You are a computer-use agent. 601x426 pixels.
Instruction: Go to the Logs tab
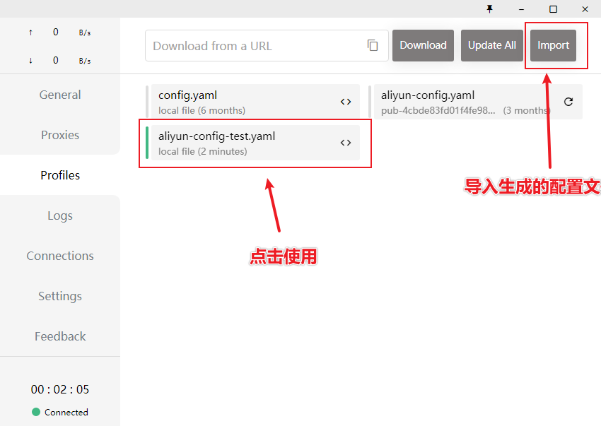click(x=60, y=215)
